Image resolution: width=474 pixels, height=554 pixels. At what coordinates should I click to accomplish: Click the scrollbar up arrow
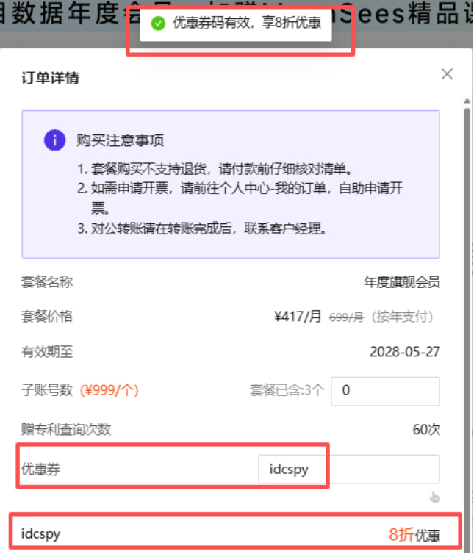click(x=467, y=101)
